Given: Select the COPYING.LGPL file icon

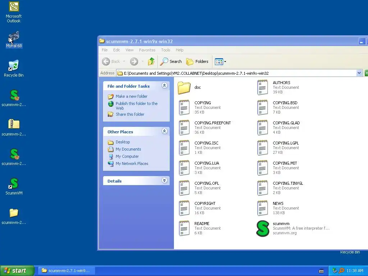Looking at the screenshot, I should point(262,148).
